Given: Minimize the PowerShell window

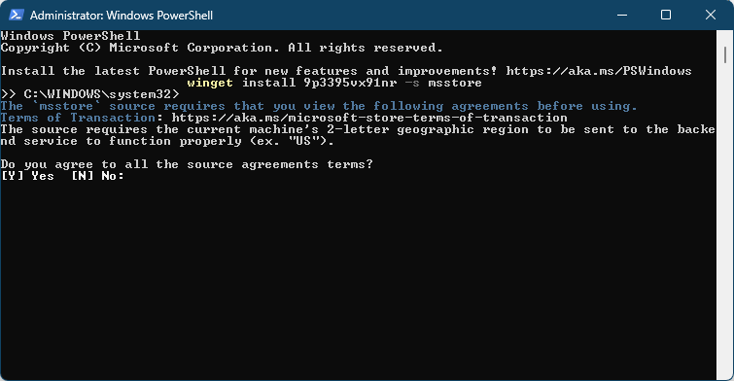Looking at the screenshot, I should click(x=622, y=15).
